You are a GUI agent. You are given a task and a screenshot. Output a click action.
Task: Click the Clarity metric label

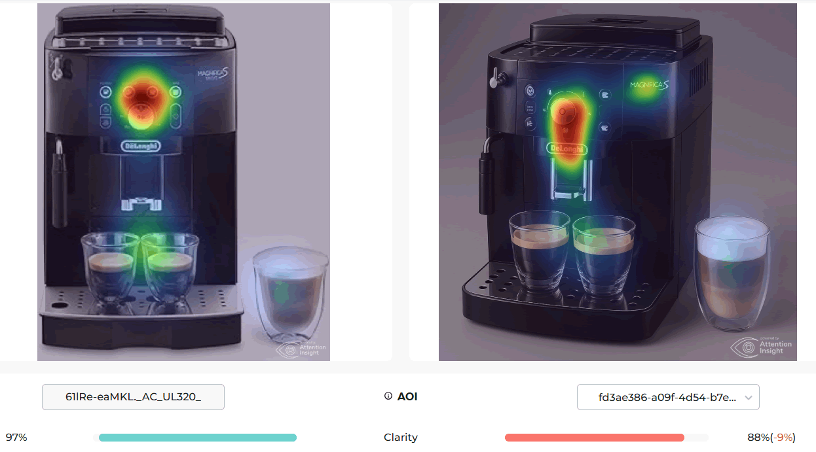(x=401, y=438)
